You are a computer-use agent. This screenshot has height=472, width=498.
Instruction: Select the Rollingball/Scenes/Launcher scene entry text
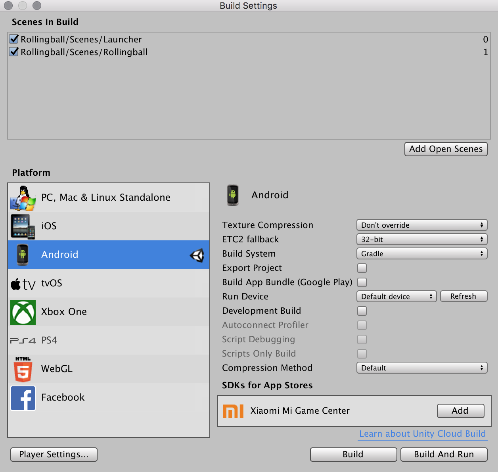(x=81, y=39)
